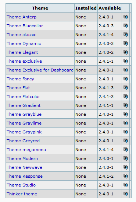Click install icon for Theme Gradient
136x202 pixels.
126,105
